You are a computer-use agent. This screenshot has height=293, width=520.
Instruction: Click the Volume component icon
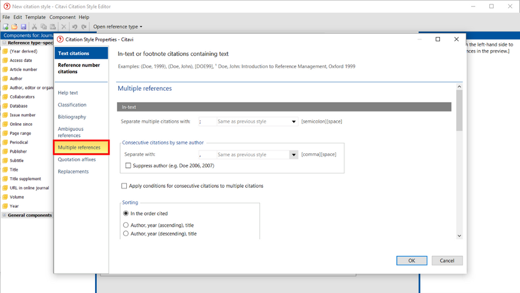point(5,197)
